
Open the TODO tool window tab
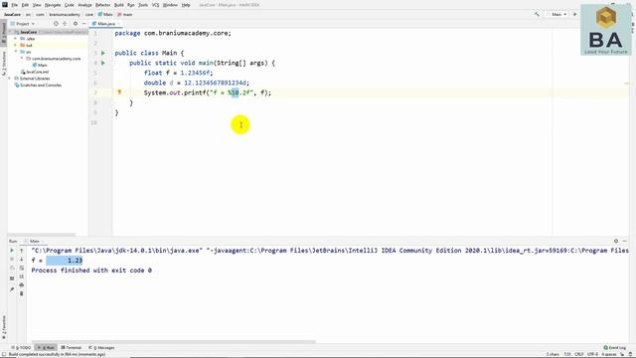[x=22, y=347]
